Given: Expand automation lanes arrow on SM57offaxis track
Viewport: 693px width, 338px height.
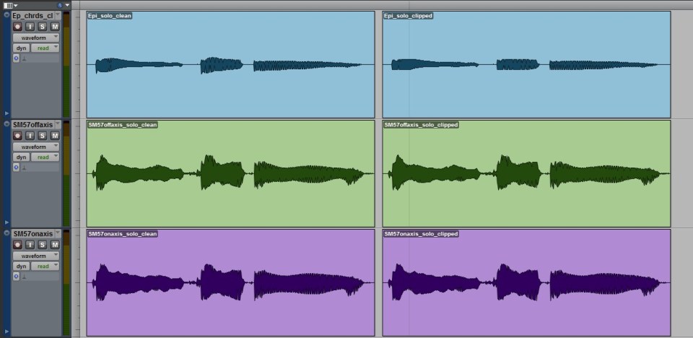Looking at the screenshot, I should coord(6,222).
